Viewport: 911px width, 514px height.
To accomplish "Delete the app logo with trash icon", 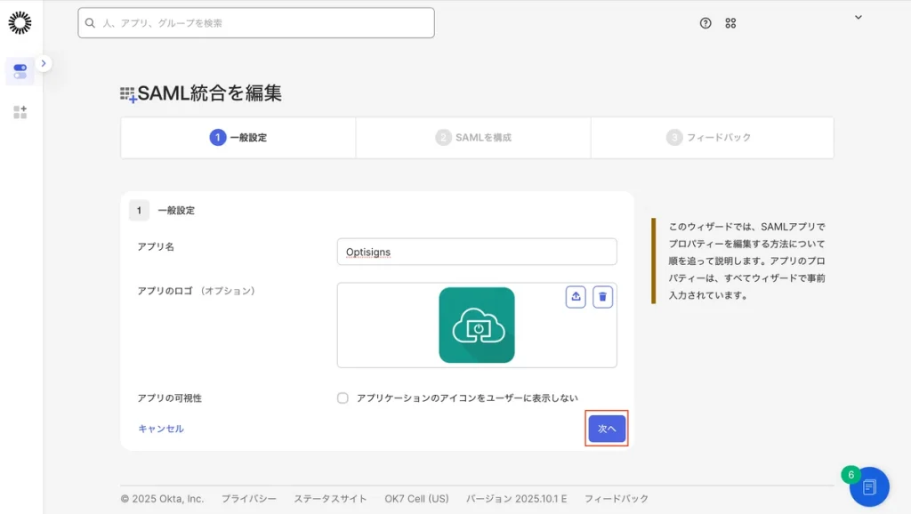I will [602, 297].
